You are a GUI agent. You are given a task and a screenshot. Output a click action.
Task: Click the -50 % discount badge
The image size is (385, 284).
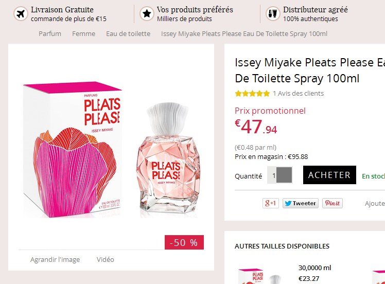pos(184,243)
